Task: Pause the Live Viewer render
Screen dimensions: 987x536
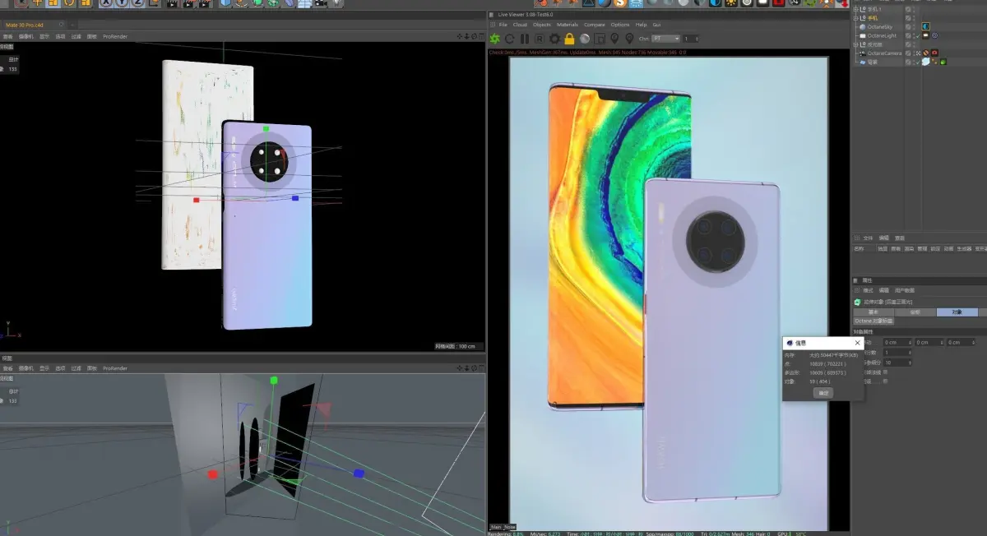Action: [x=525, y=39]
